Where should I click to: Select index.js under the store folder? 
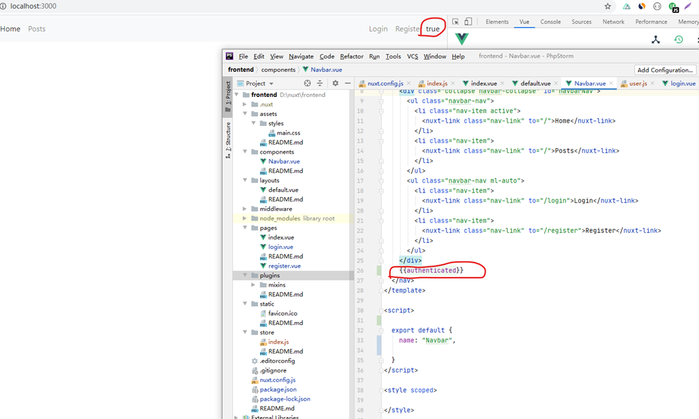coord(279,342)
